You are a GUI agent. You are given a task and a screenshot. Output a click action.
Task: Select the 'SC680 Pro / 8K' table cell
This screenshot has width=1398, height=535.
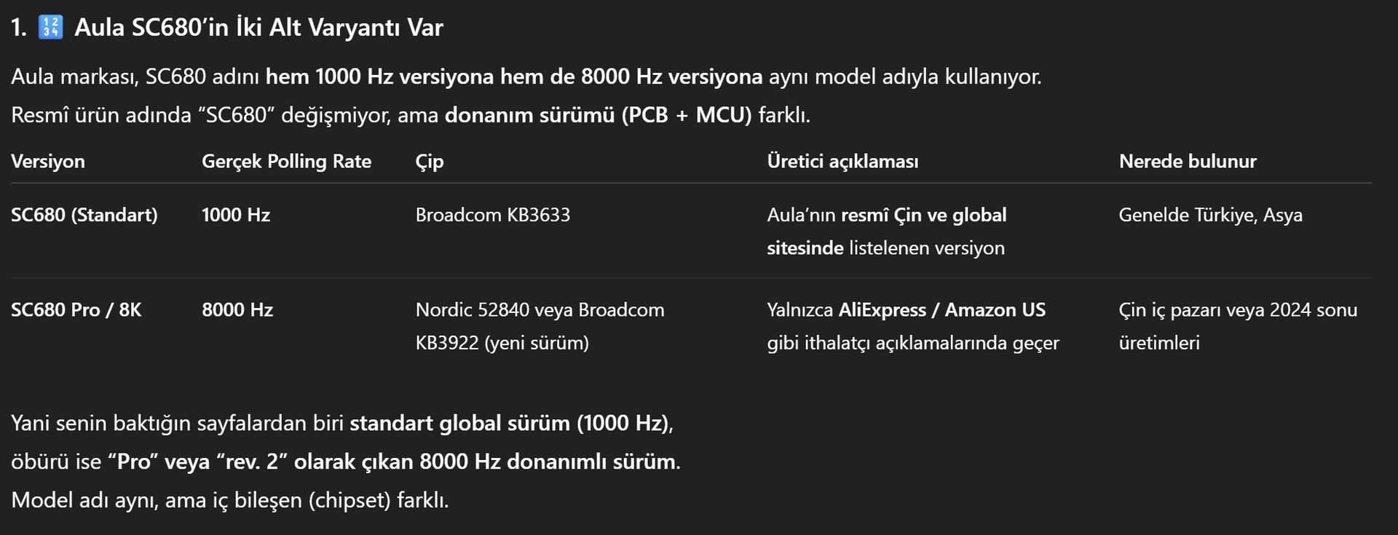pos(76,310)
